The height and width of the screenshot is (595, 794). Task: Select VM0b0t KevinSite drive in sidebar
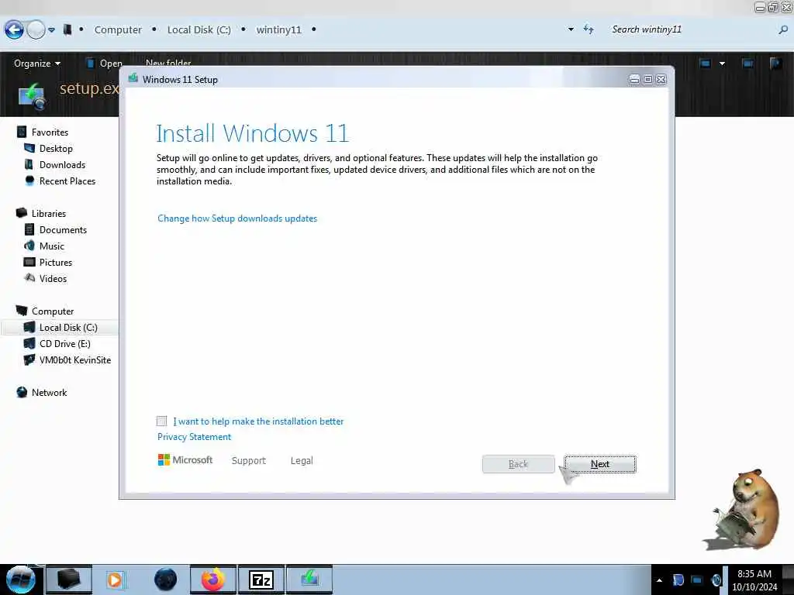point(75,359)
